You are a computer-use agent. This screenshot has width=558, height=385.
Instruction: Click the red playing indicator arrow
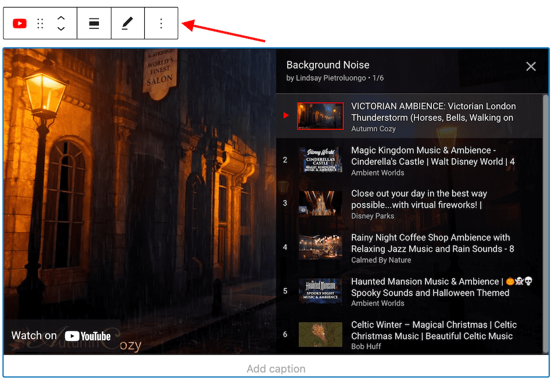pos(285,115)
